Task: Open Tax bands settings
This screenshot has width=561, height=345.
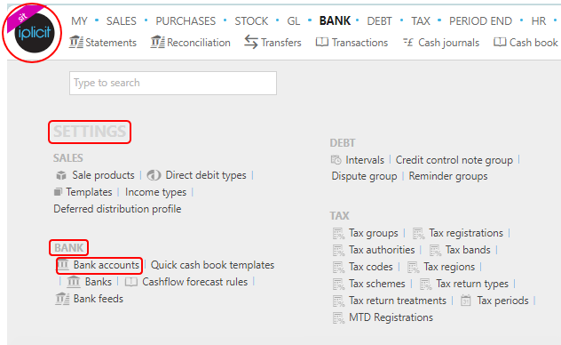Action: point(468,250)
